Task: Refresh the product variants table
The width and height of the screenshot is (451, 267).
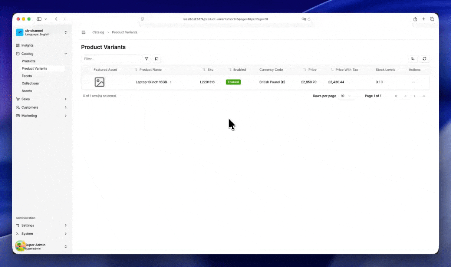Action: point(424,59)
